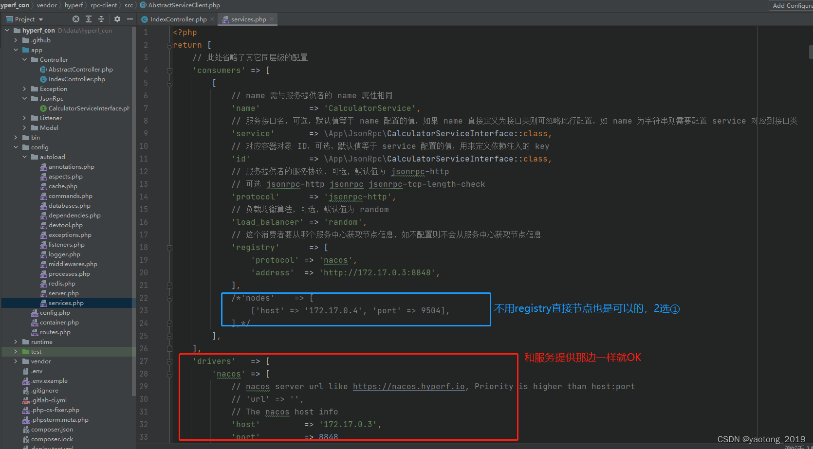Click the PHP class icon beside AbstractServiceClient.php breadcrumb
Viewport: 813px width, 449px height.
pyautogui.click(x=143, y=5)
